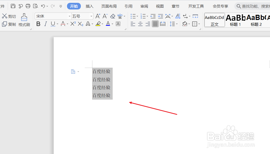Image resolution: width=270 pixels, height=154 pixels.
Task: Align text right
Action: pos(148,24)
